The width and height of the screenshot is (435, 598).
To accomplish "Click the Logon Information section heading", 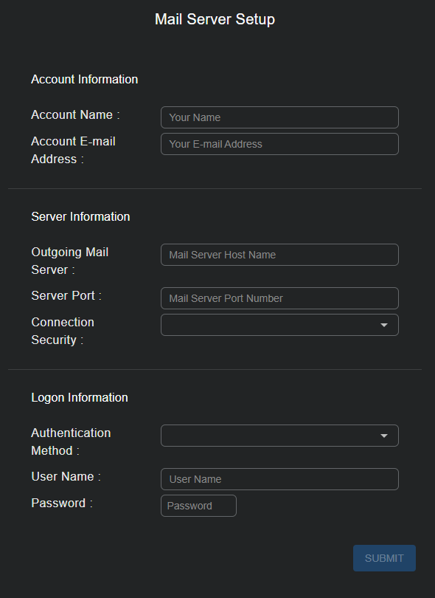I will 79,397.
